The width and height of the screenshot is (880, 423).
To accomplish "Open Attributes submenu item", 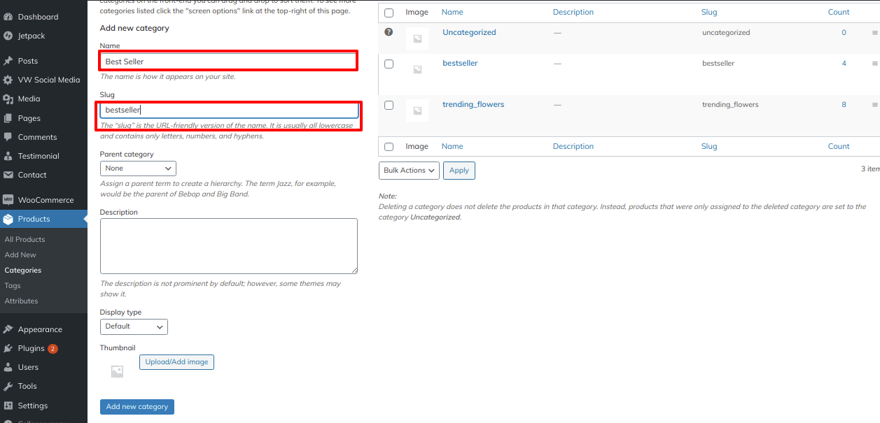I will pyautogui.click(x=21, y=301).
